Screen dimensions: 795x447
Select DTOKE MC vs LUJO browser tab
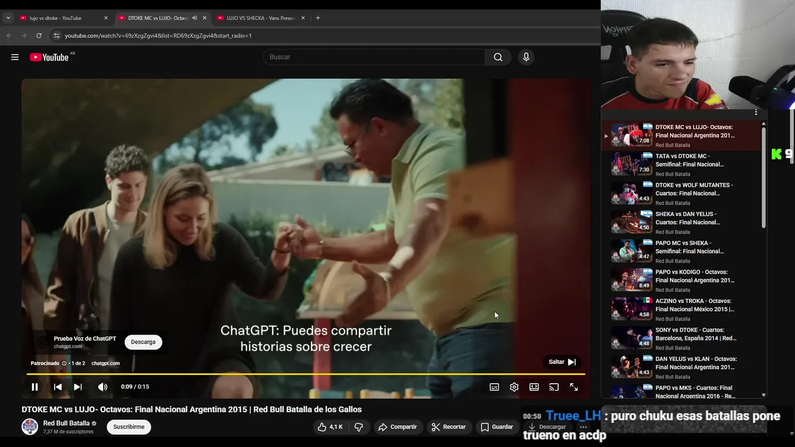[158, 18]
